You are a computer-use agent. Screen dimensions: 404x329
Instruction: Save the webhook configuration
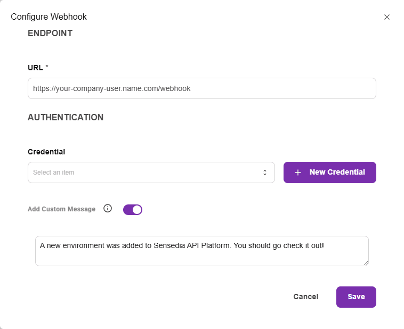tap(356, 297)
